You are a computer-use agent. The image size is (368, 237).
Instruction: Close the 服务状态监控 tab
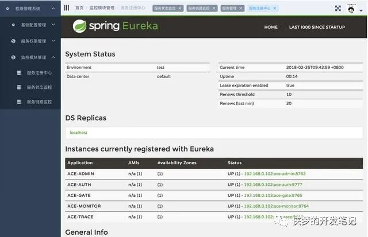pyautogui.click(x=180, y=8)
